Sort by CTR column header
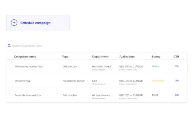 176,57
